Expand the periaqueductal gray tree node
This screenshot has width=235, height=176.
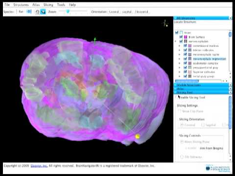[180, 67]
